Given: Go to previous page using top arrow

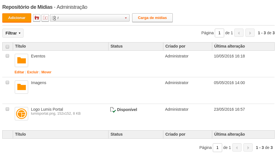Looking at the screenshot, I should 239,33.
